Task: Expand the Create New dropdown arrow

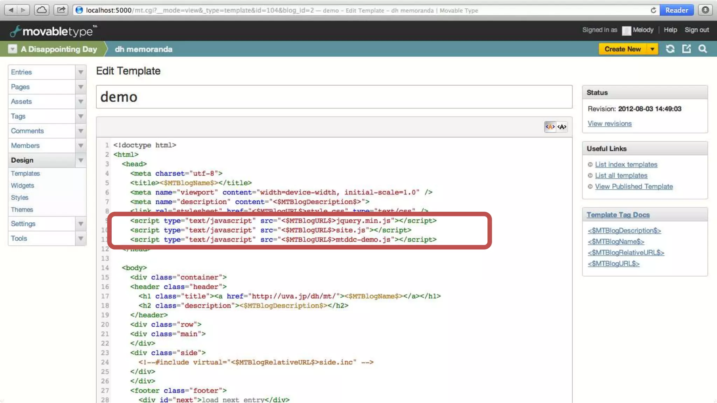Action: pyautogui.click(x=652, y=49)
